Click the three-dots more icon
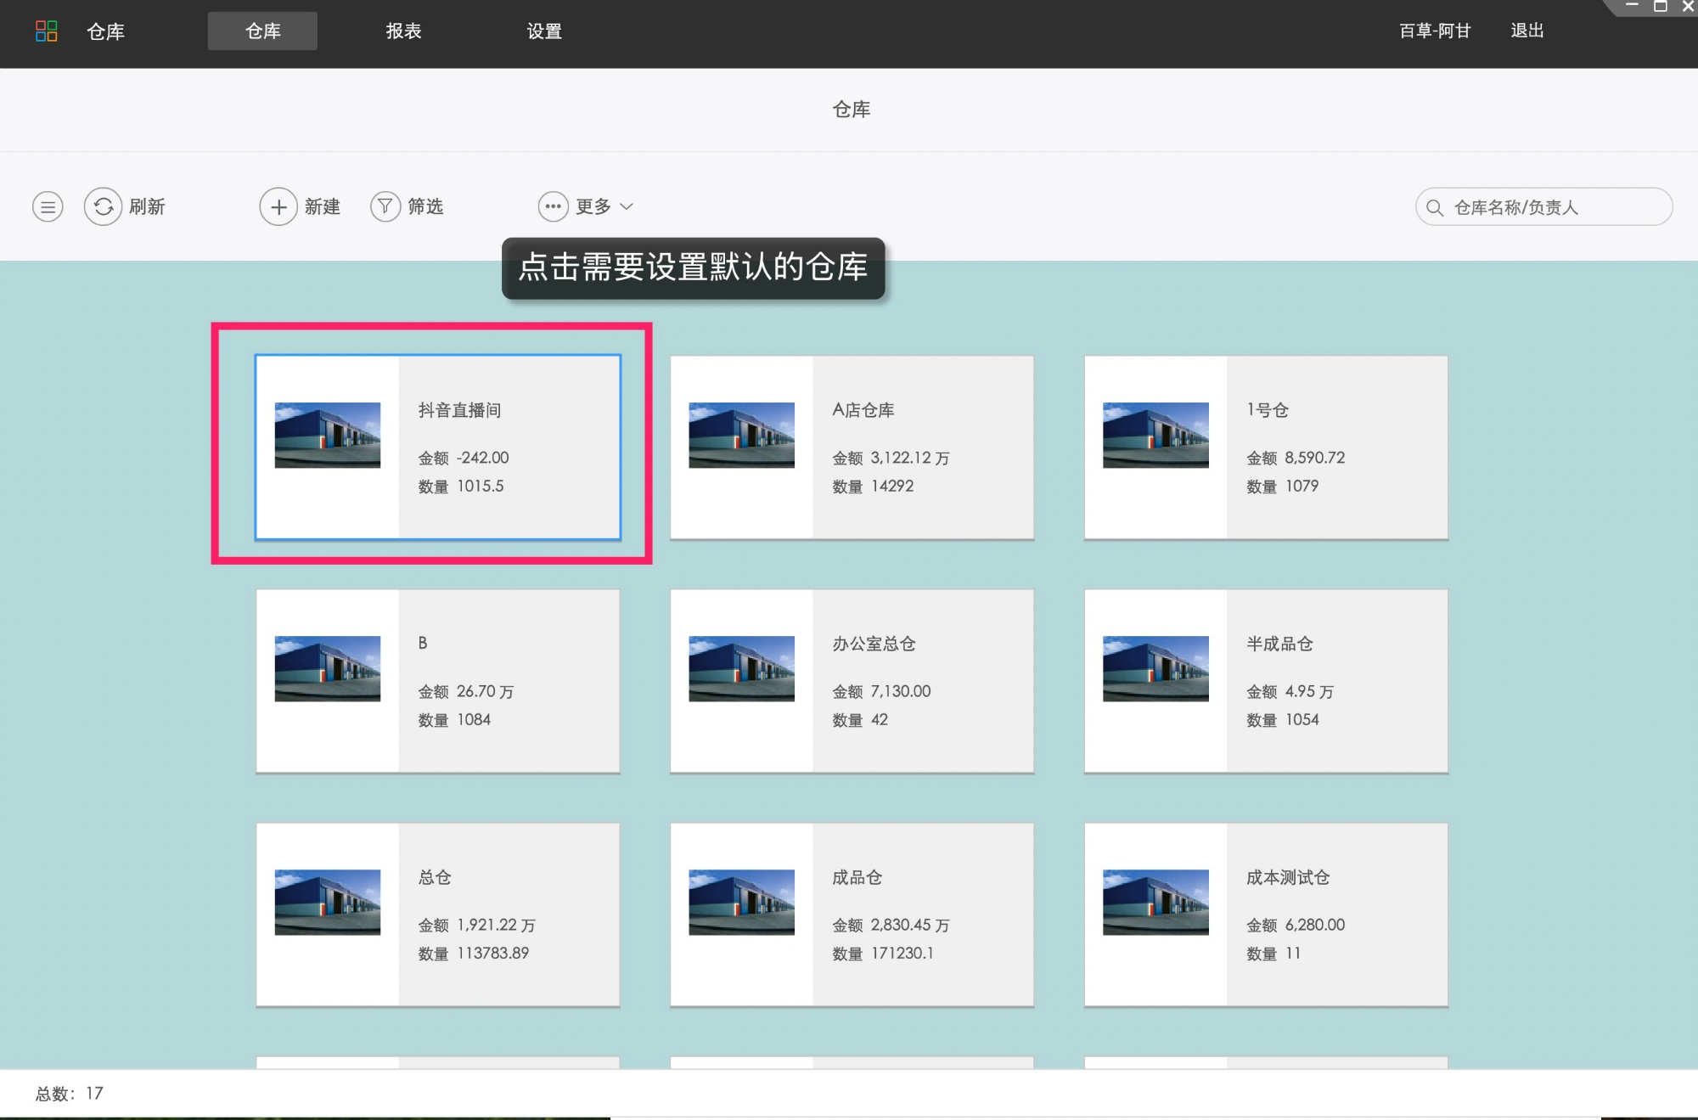The image size is (1698, 1120). click(553, 206)
